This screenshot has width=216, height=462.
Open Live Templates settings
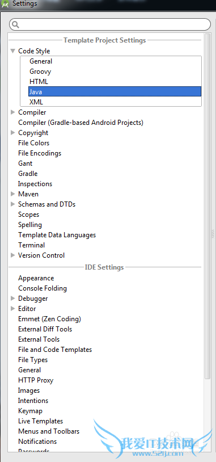[41, 421]
